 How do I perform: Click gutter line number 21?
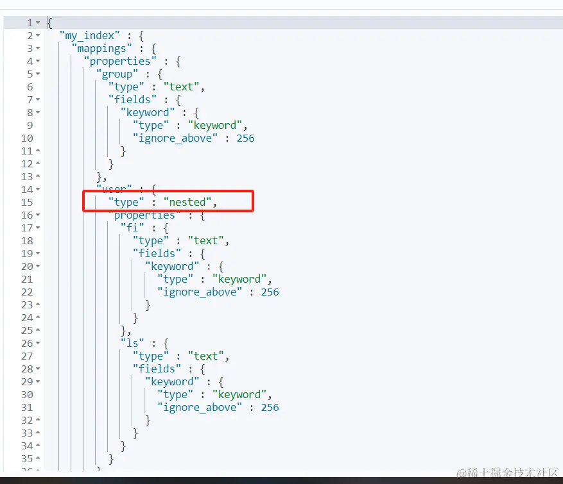click(x=27, y=280)
